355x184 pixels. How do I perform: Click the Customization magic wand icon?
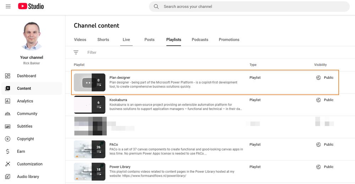(8, 164)
